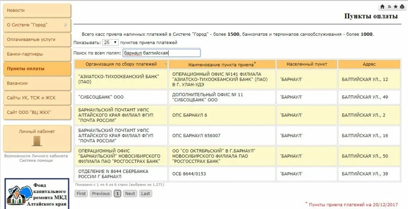
Task: Click the Last pagination button
Action: click(x=145, y=194)
